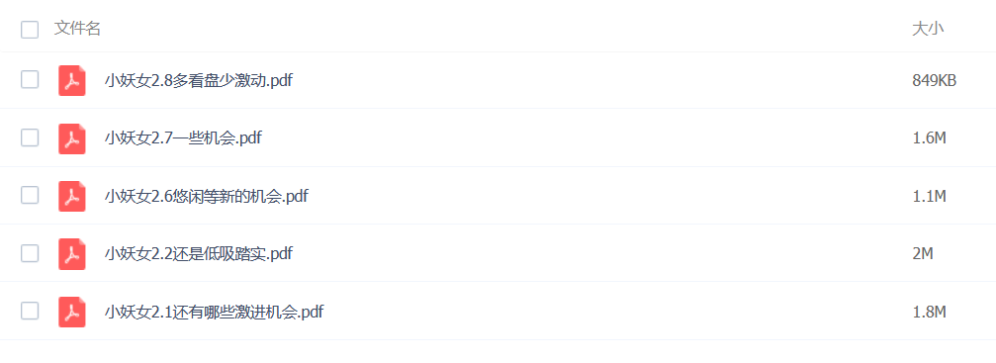
Task: Select the file name 小妖女2.2还是低吸踏实.pdf
Action: coord(199,253)
